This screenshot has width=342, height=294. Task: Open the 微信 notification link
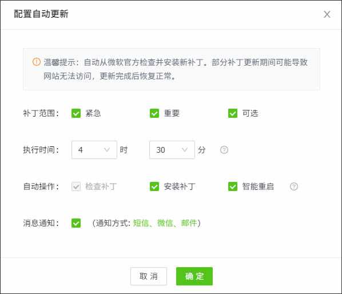click(165, 223)
